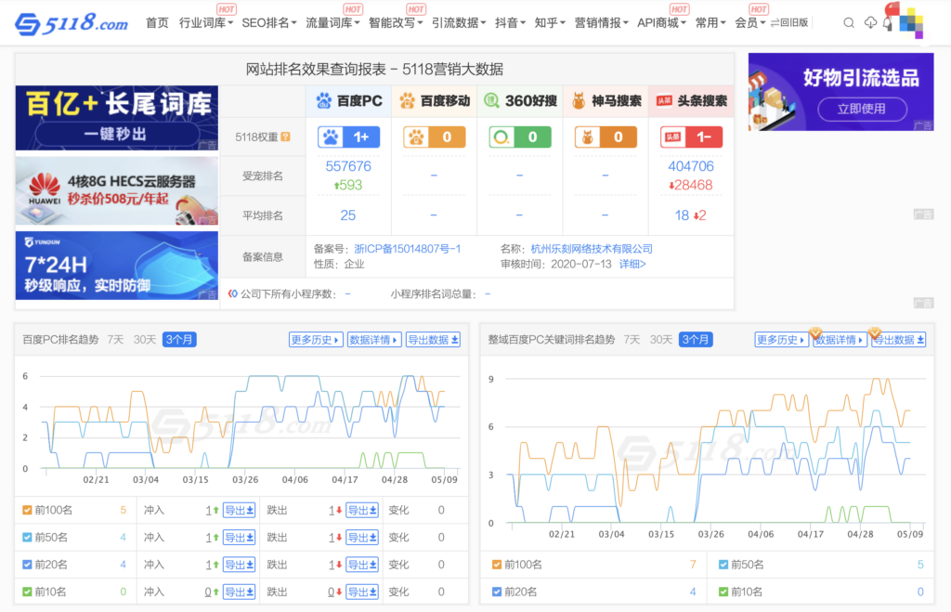Click the Shenma search weight badge 0
Image resolution: width=951 pixels, height=612 pixels.
606,137
